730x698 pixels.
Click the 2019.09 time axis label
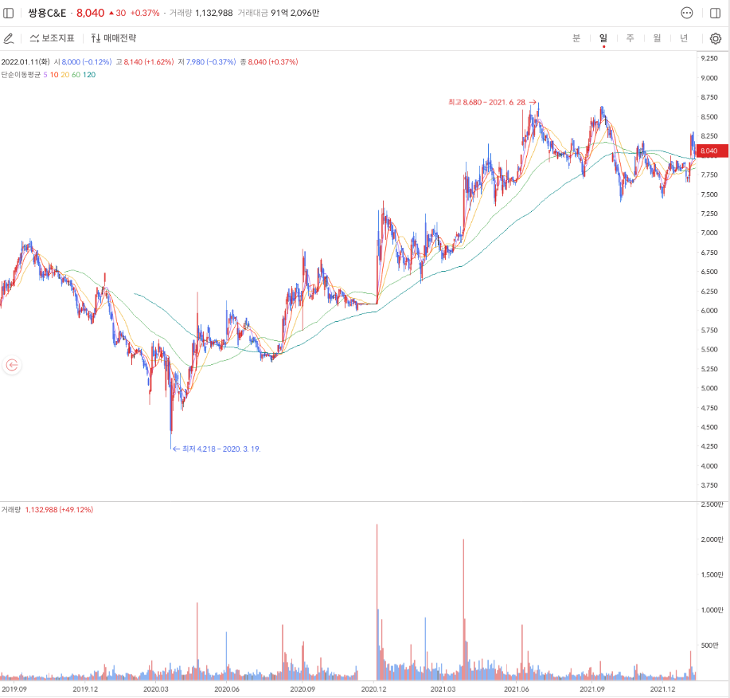(14, 689)
